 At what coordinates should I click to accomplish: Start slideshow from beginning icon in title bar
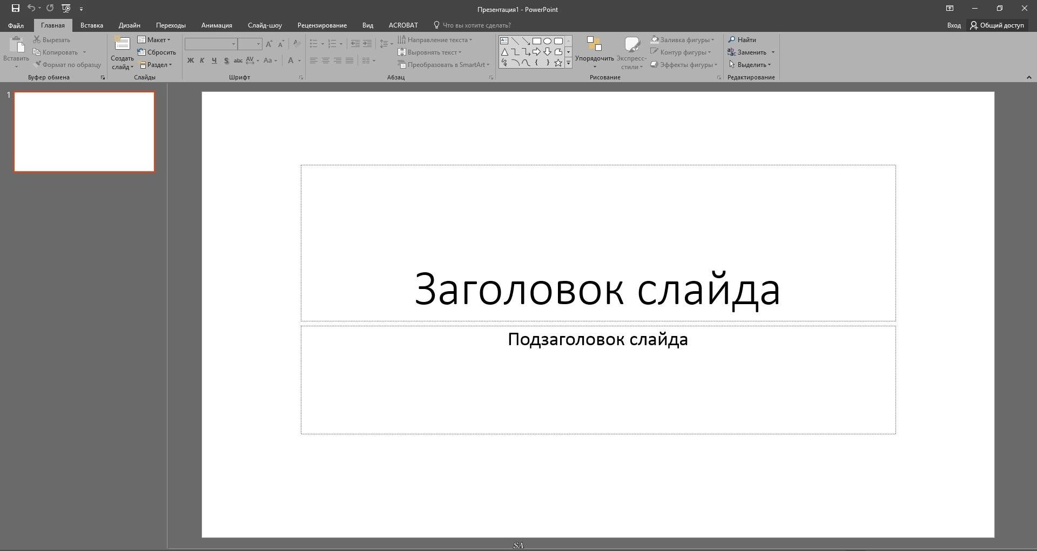point(66,8)
